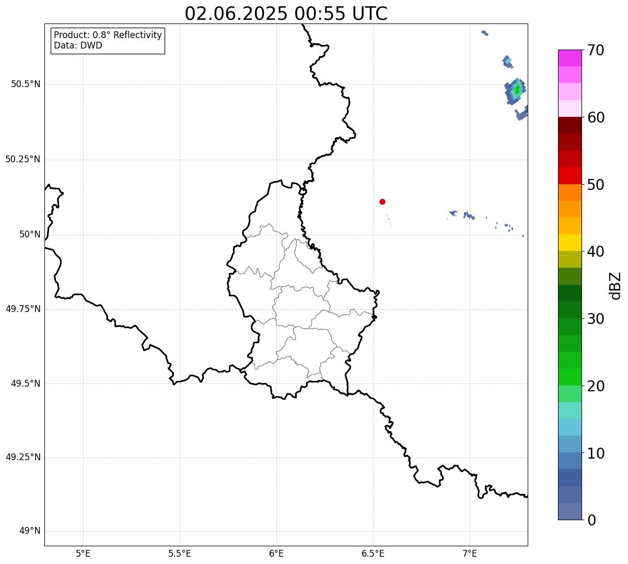Select the 49.5°N latitude label

pos(25,383)
